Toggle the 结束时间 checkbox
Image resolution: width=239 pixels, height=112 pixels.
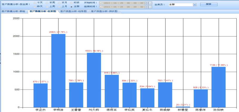tap(101, 7)
